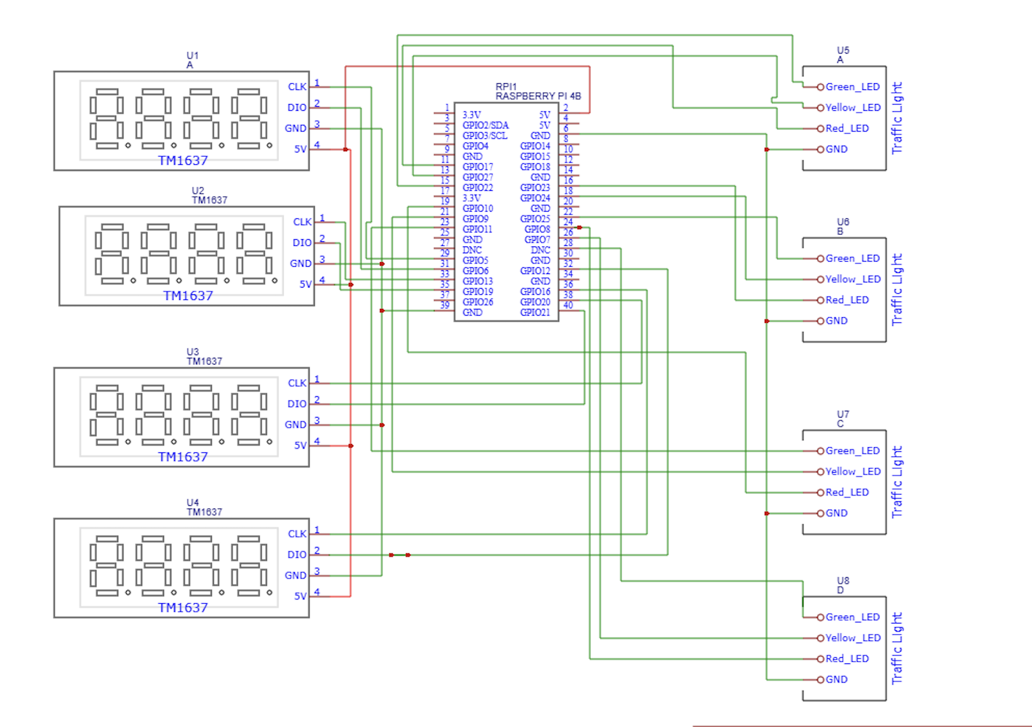Select the DIO pin of U2 display

[x=302, y=243]
